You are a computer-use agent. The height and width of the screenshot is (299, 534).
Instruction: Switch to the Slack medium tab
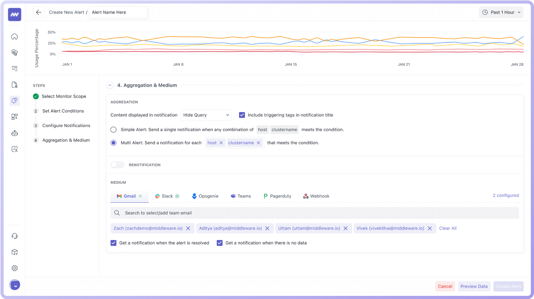[x=167, y=196]
